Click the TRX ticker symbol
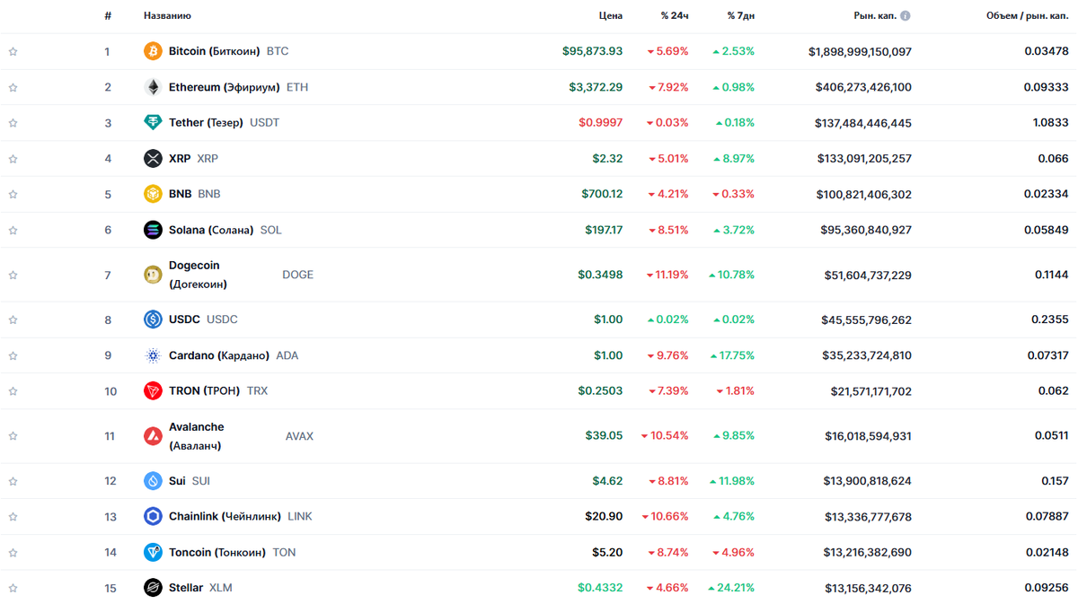 coord(257,390)
